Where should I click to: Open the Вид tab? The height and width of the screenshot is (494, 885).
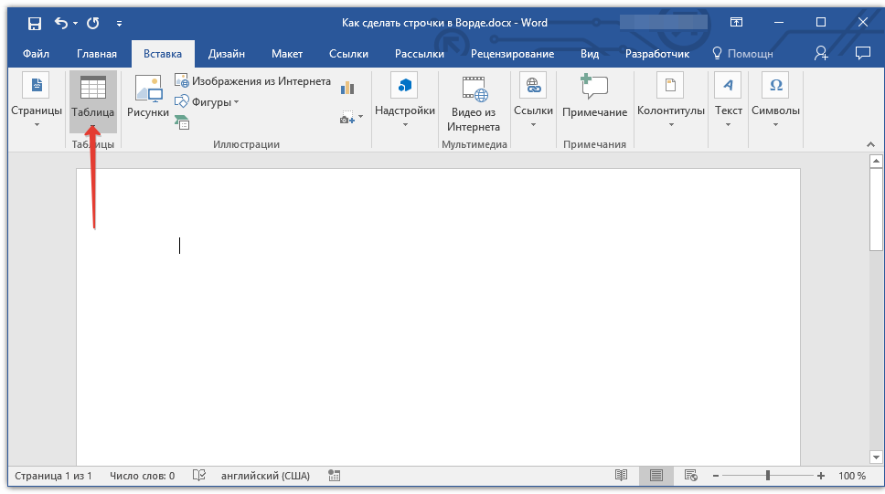(590, 54)
